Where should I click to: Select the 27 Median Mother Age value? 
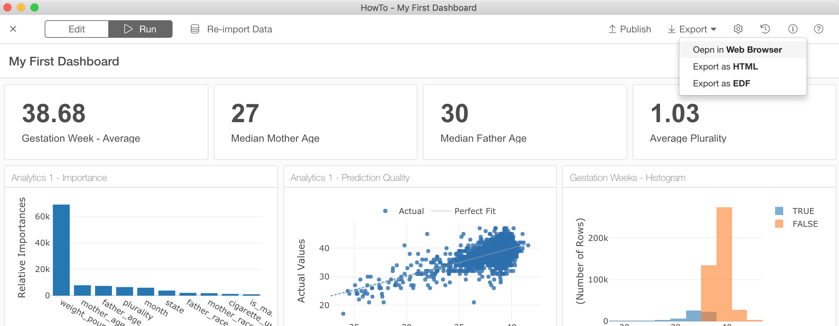click(245, 113)
